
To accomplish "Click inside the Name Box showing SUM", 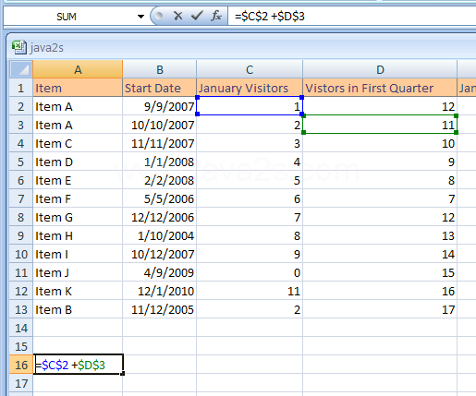I will pyautogui.click(x=67, y=17).
